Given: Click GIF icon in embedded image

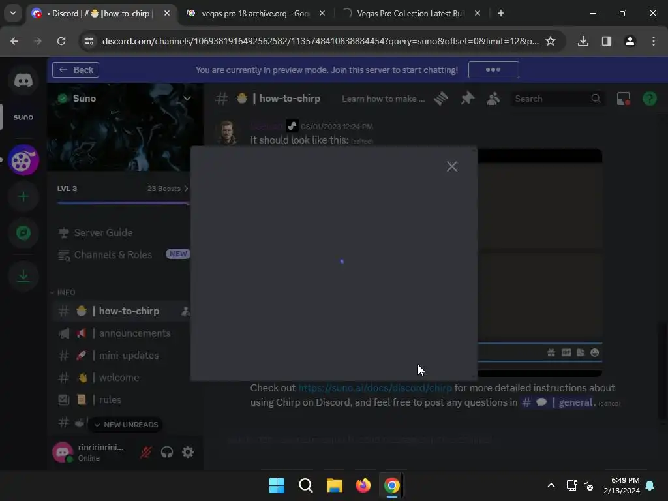Looking at the screenshot, I should 566,352.
